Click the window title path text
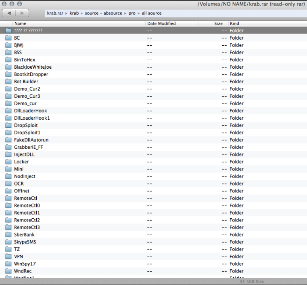 point(251,4)
